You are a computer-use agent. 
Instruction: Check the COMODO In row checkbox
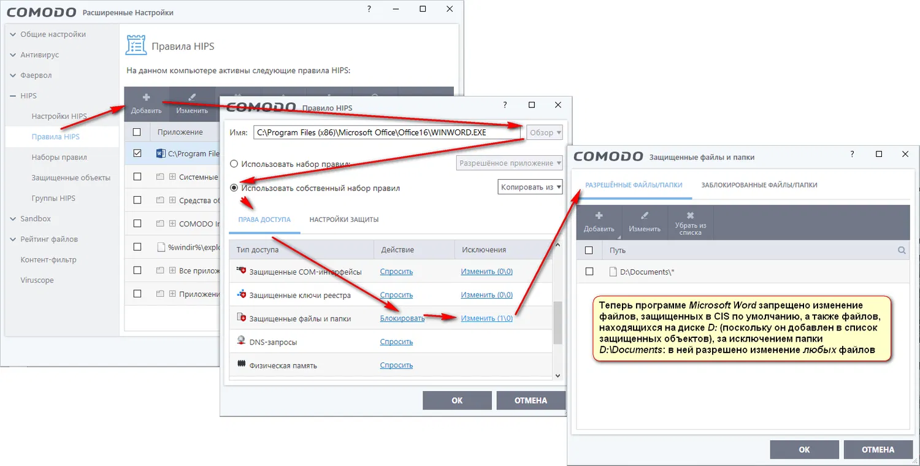(x=137, y=224)
